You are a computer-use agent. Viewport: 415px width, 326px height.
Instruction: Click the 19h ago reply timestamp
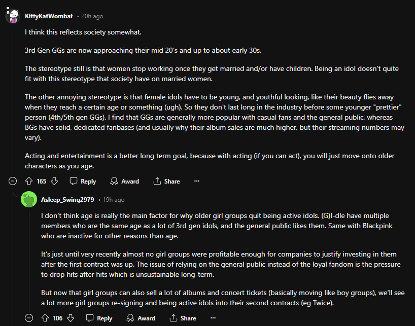point(113,200)
